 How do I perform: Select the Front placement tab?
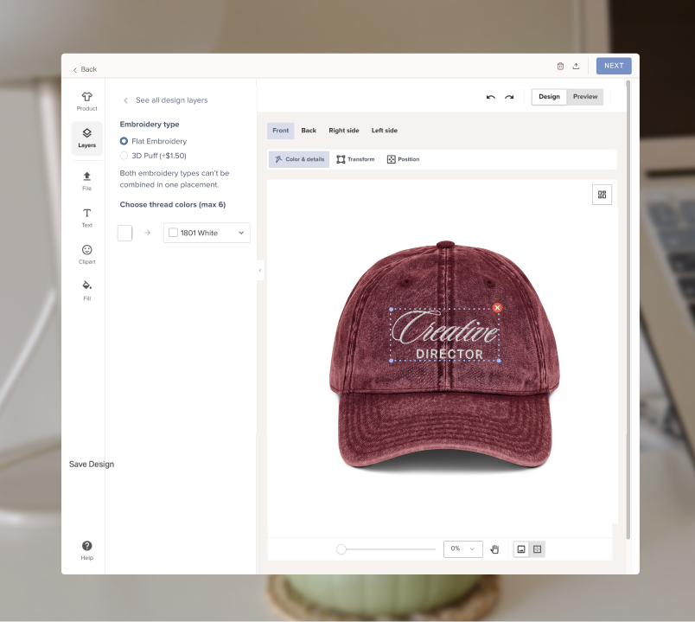click(280, 131)
